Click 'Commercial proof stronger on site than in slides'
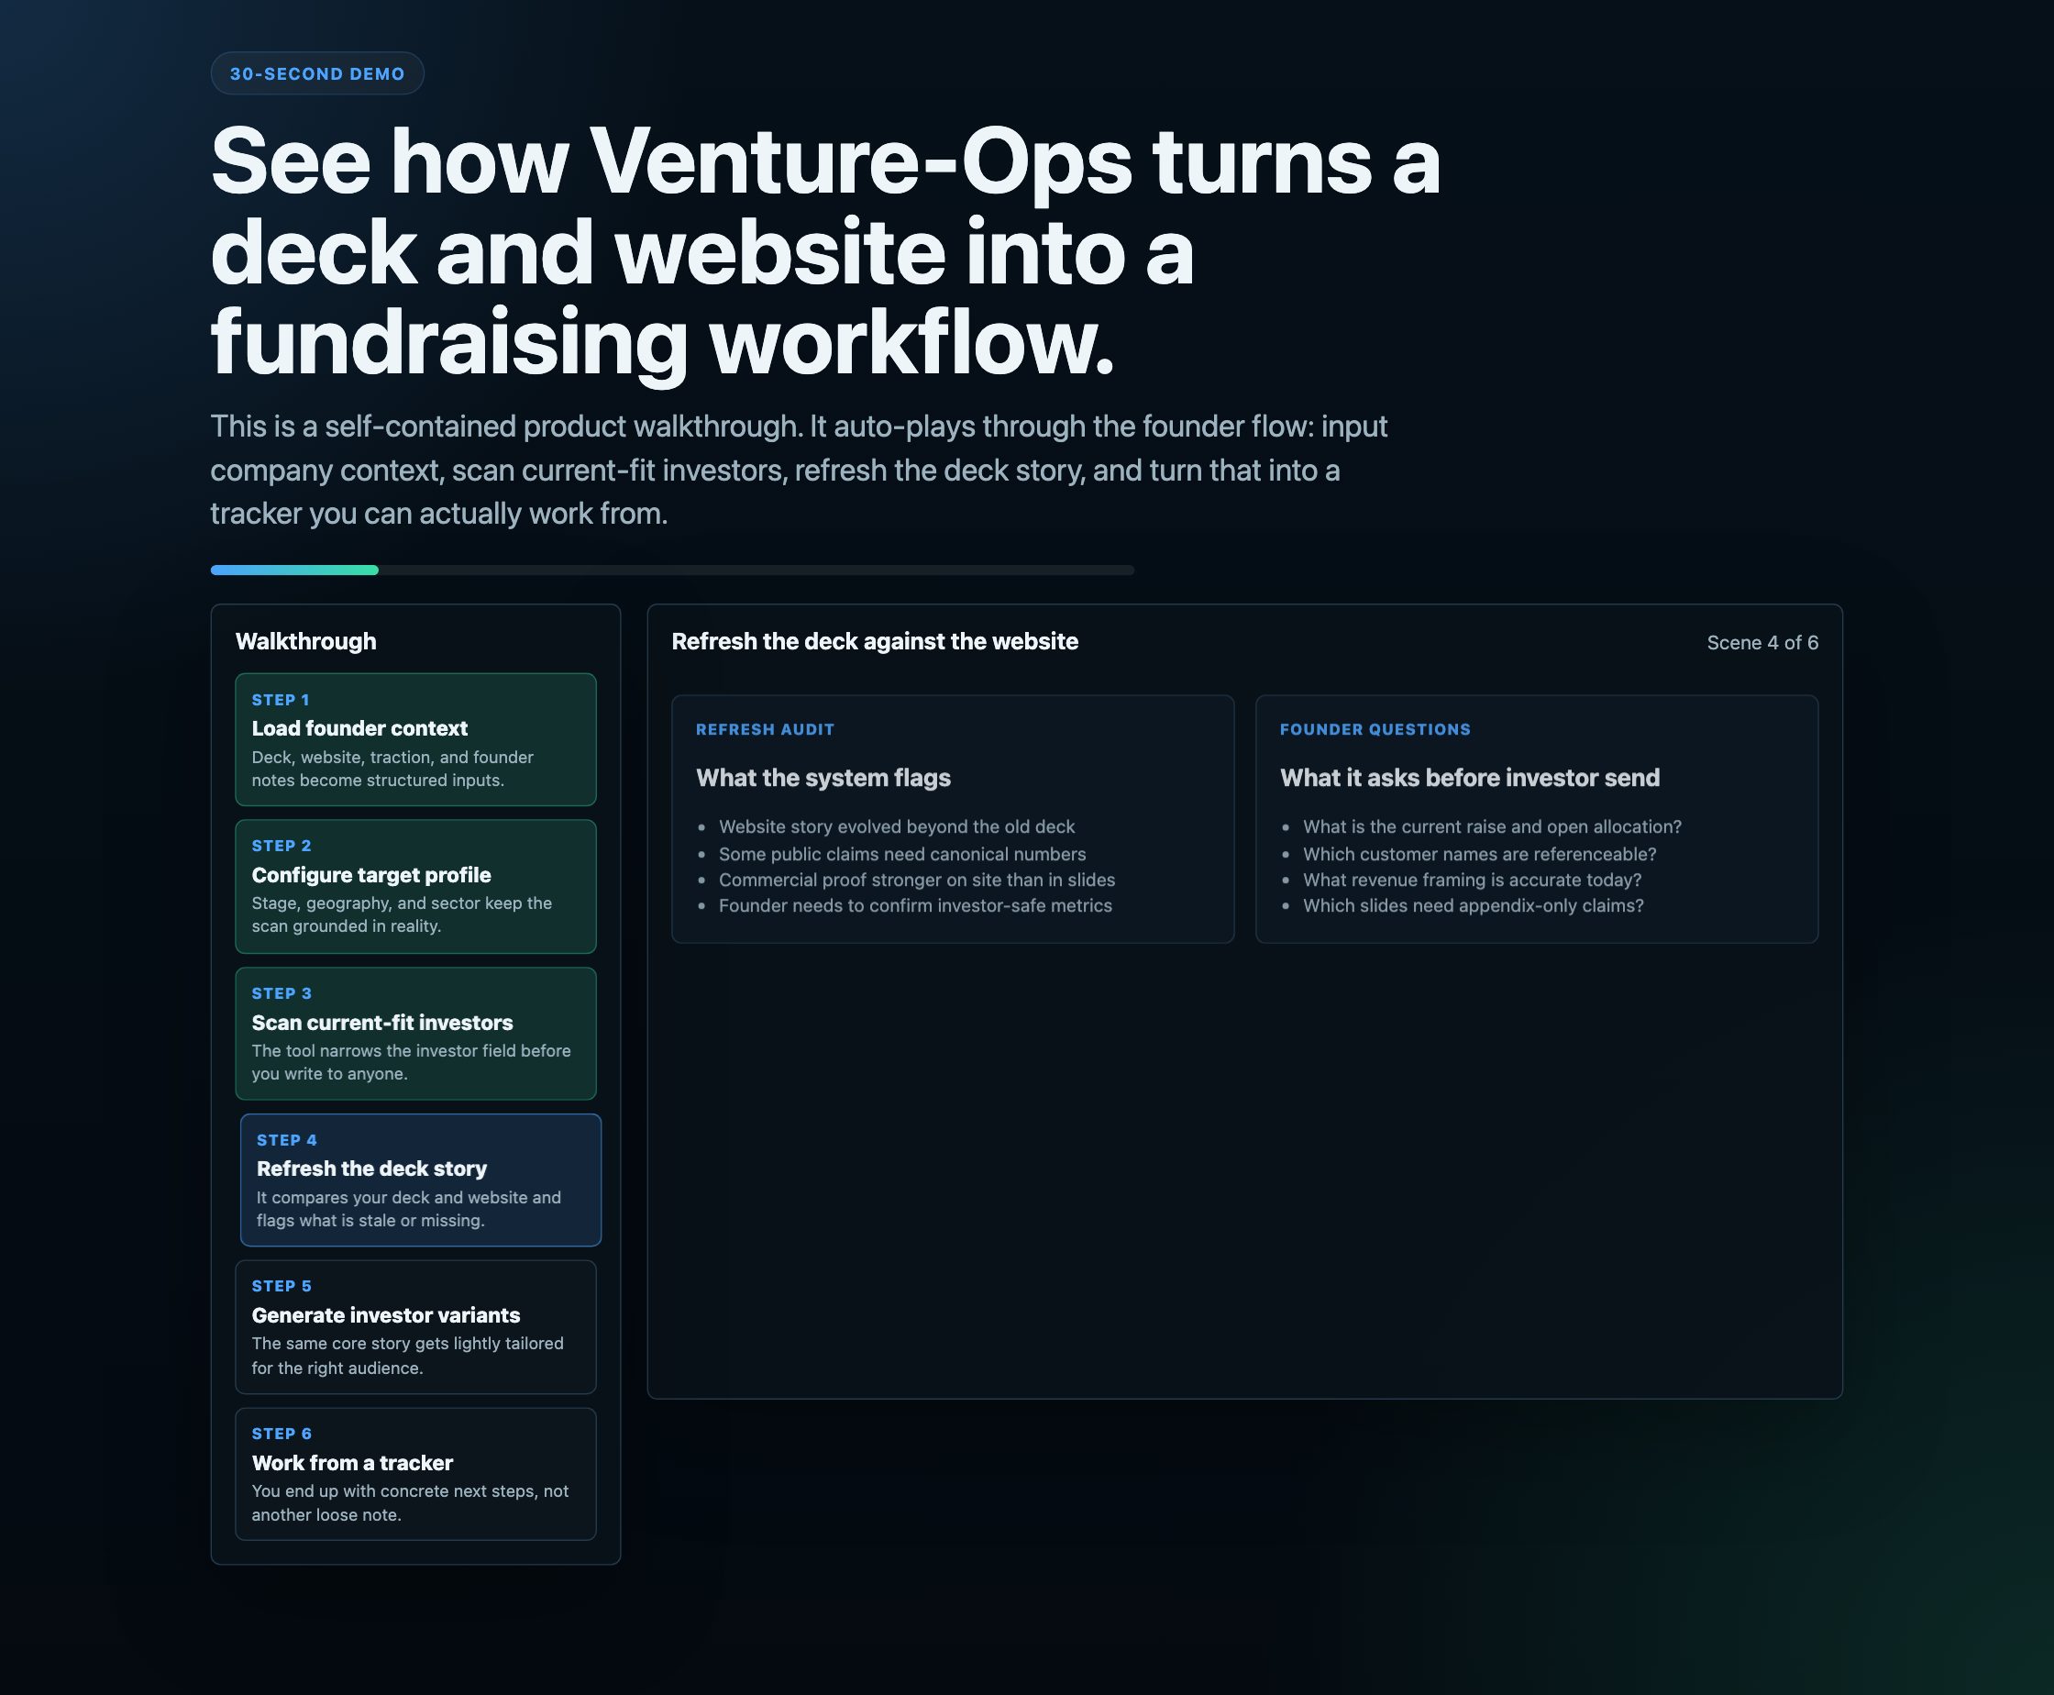Screen dimensions: 2054x1695 [x=917, y=880]
